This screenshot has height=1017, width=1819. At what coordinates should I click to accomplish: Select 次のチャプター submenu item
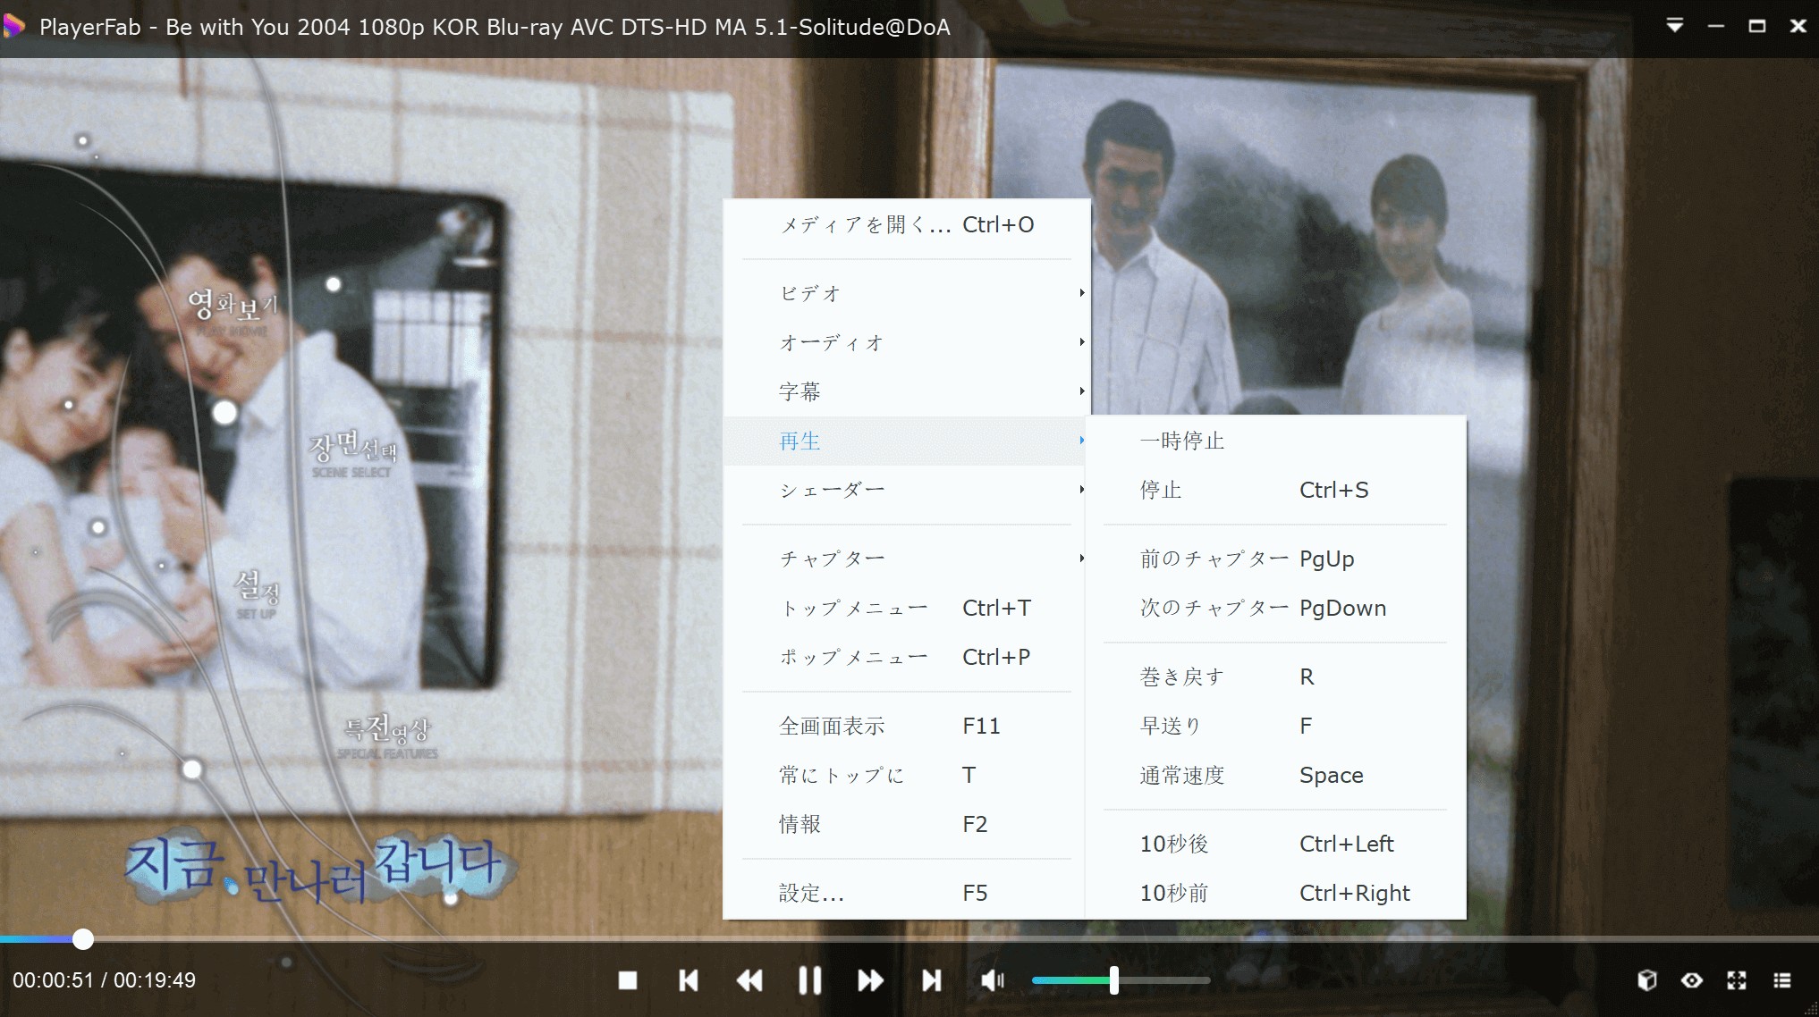(x=1276, y=608)
